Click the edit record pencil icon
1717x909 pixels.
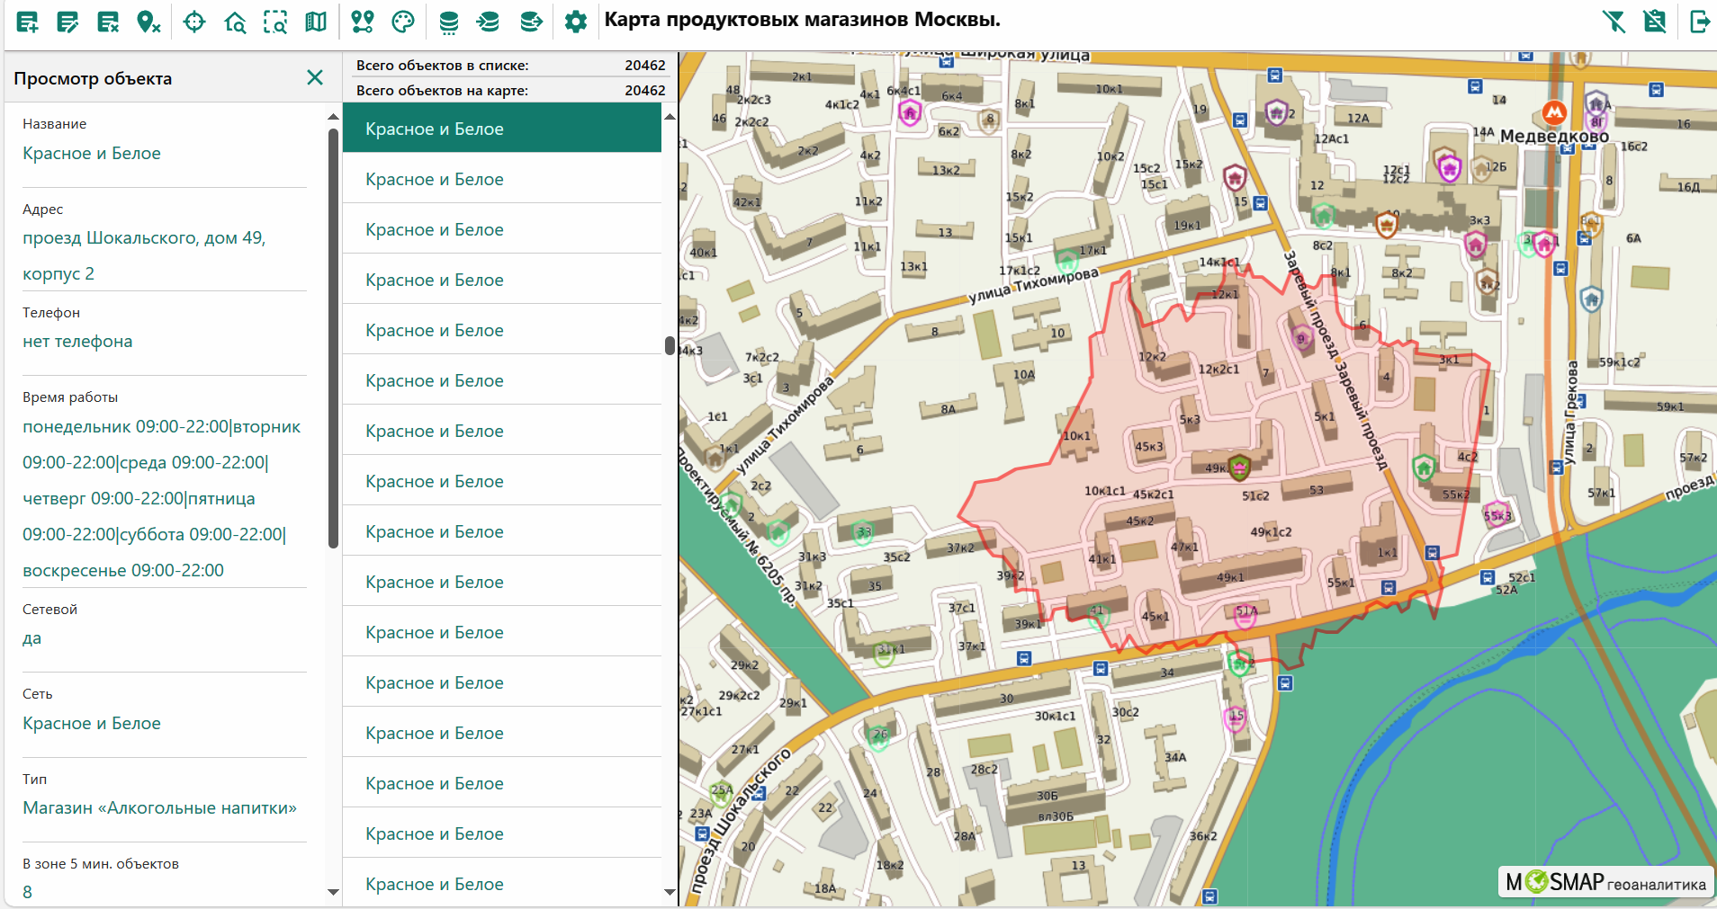coord(67,22)
